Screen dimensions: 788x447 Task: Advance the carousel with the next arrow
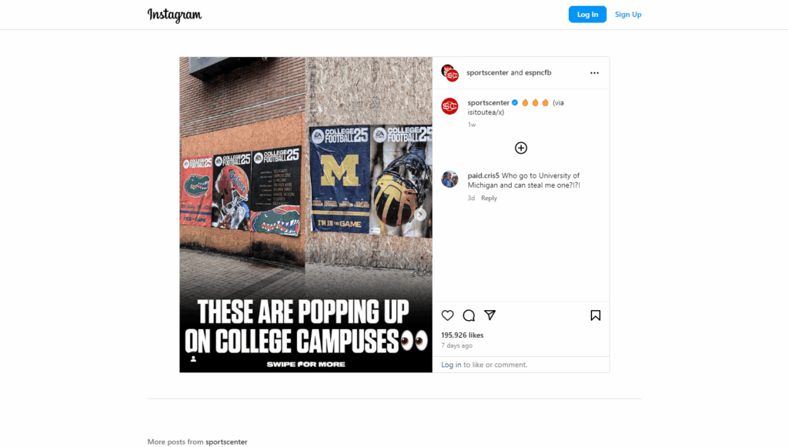[x=421, y=215]
